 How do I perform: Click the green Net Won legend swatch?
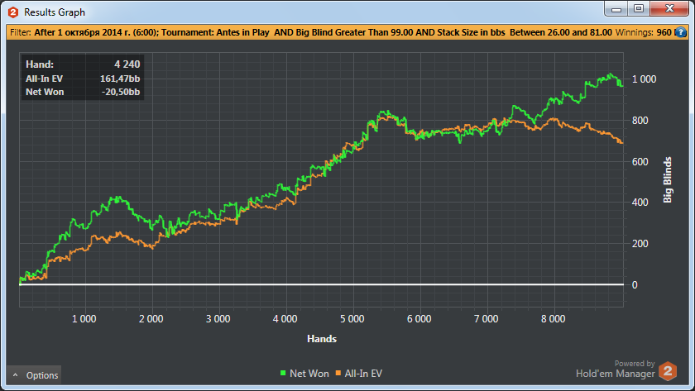tap(285, 374)
